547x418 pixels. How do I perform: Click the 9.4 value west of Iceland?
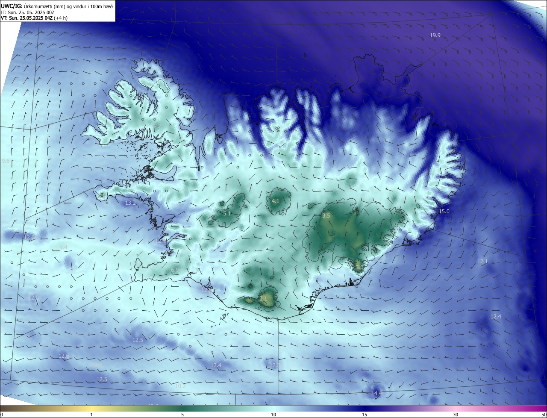tap(63, 247)
